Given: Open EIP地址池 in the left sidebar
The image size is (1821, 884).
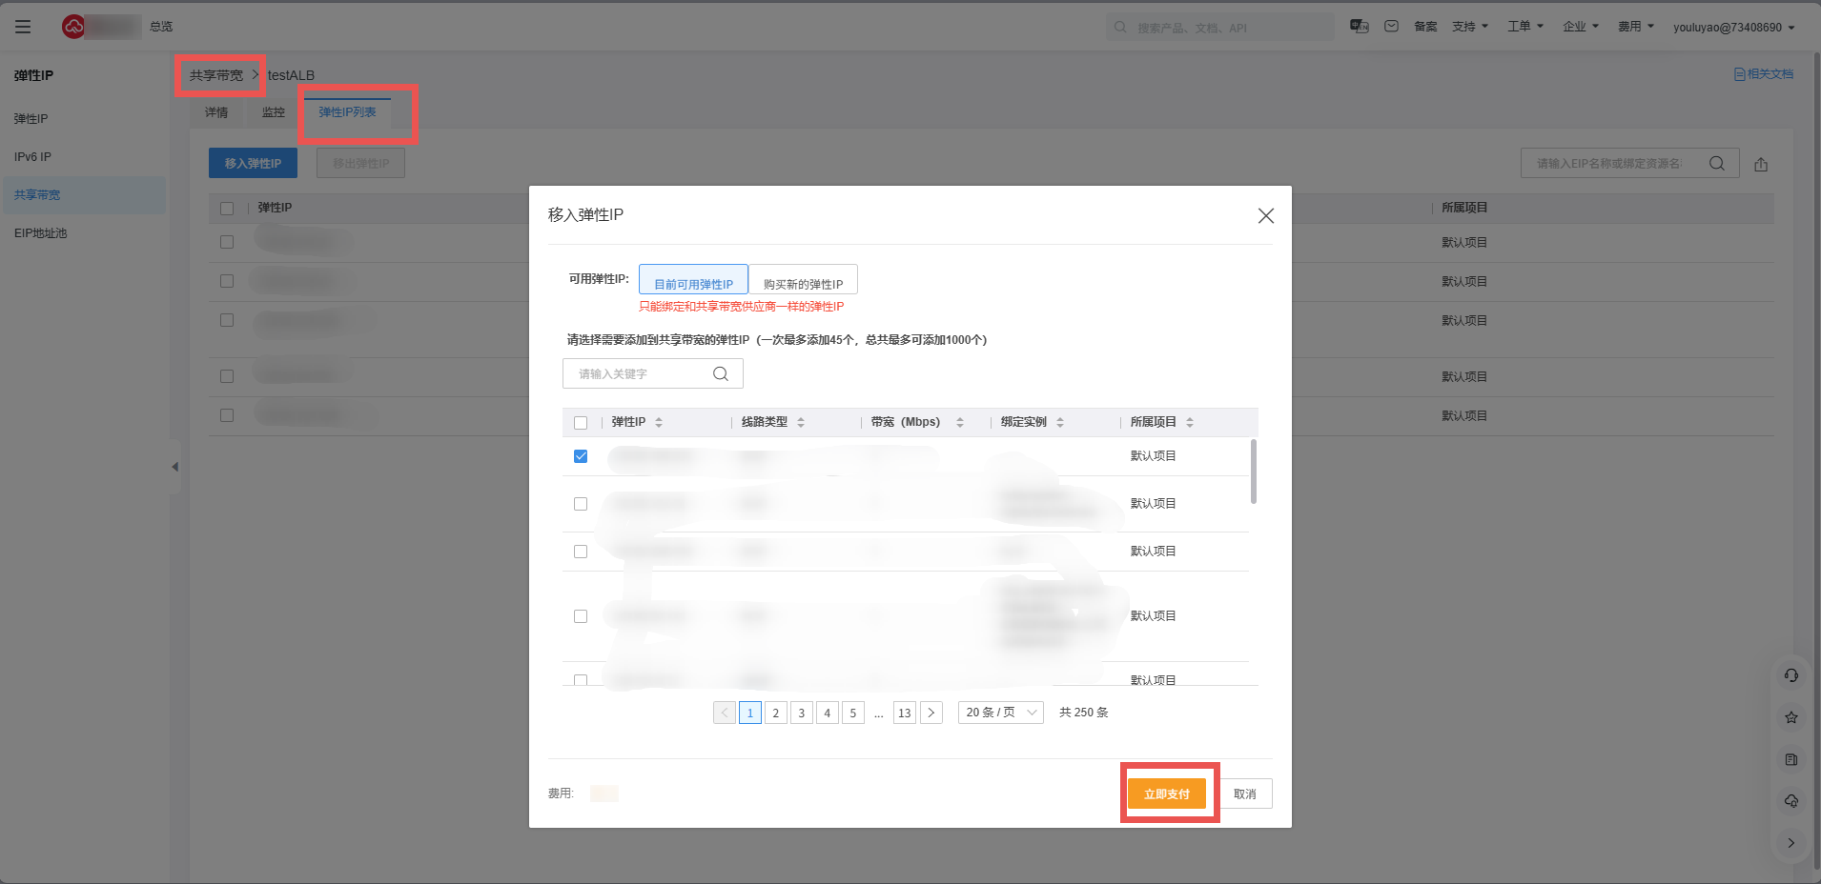Looking at the screenshot, I should click(41, 233).
